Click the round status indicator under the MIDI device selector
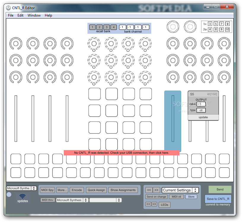 click(x=9, y=194)
